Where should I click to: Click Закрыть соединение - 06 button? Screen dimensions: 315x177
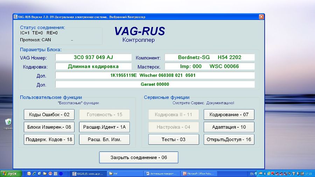point(139,157)
